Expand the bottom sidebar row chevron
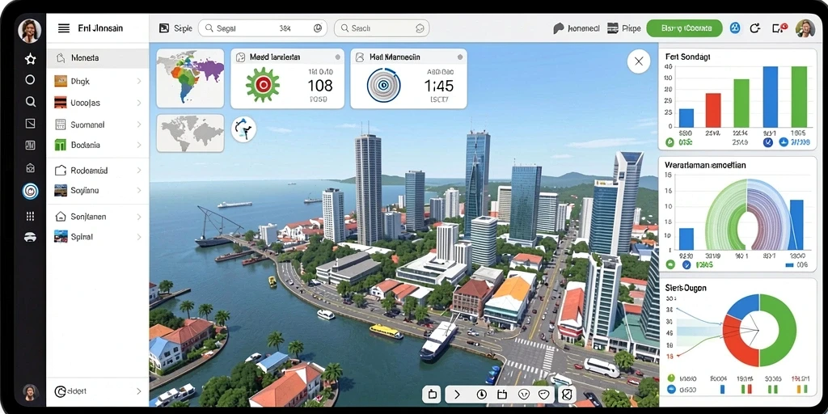Screen dimensions: 828x414 point(139,391)
